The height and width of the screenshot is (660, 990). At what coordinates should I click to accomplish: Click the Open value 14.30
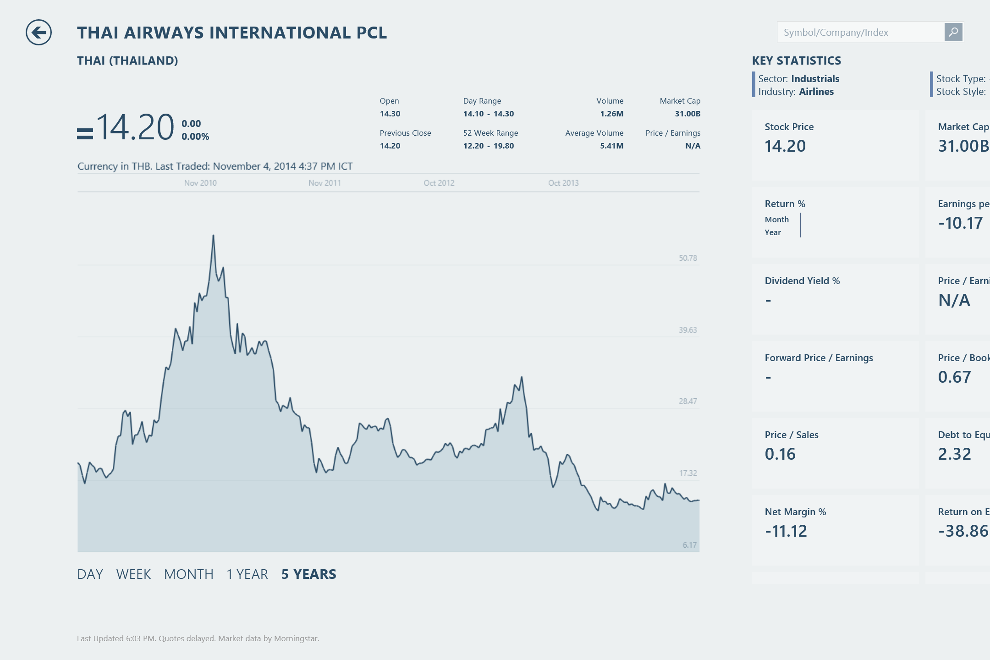[390, 114]
